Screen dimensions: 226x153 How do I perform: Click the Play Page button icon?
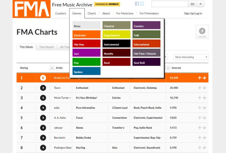tap(202, 32)
